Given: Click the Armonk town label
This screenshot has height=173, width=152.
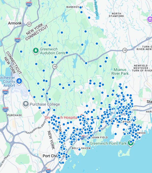Looking at the screenshot, I should click(x=15, y=23).
